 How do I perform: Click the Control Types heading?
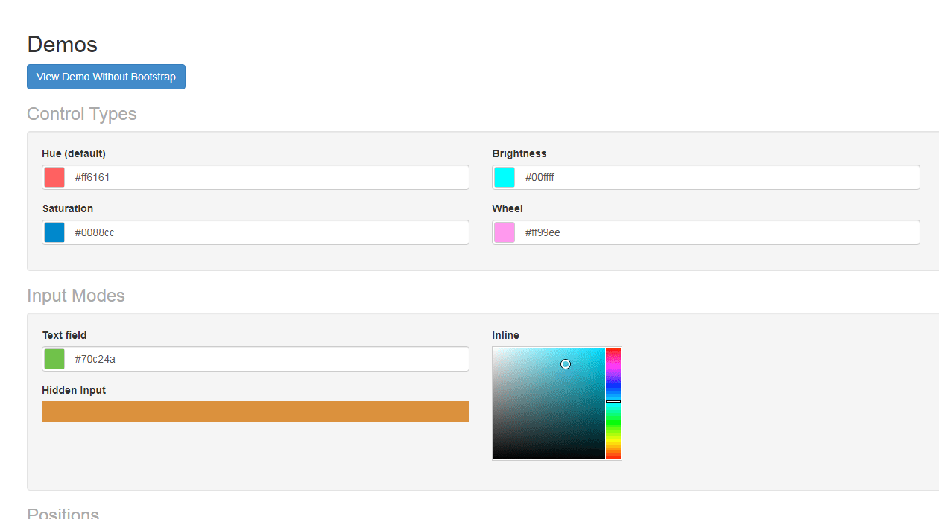pyautogui.click(x=82, y=114)
